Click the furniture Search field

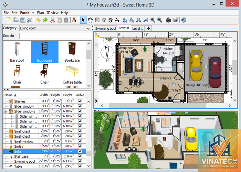tap(55, 36)
